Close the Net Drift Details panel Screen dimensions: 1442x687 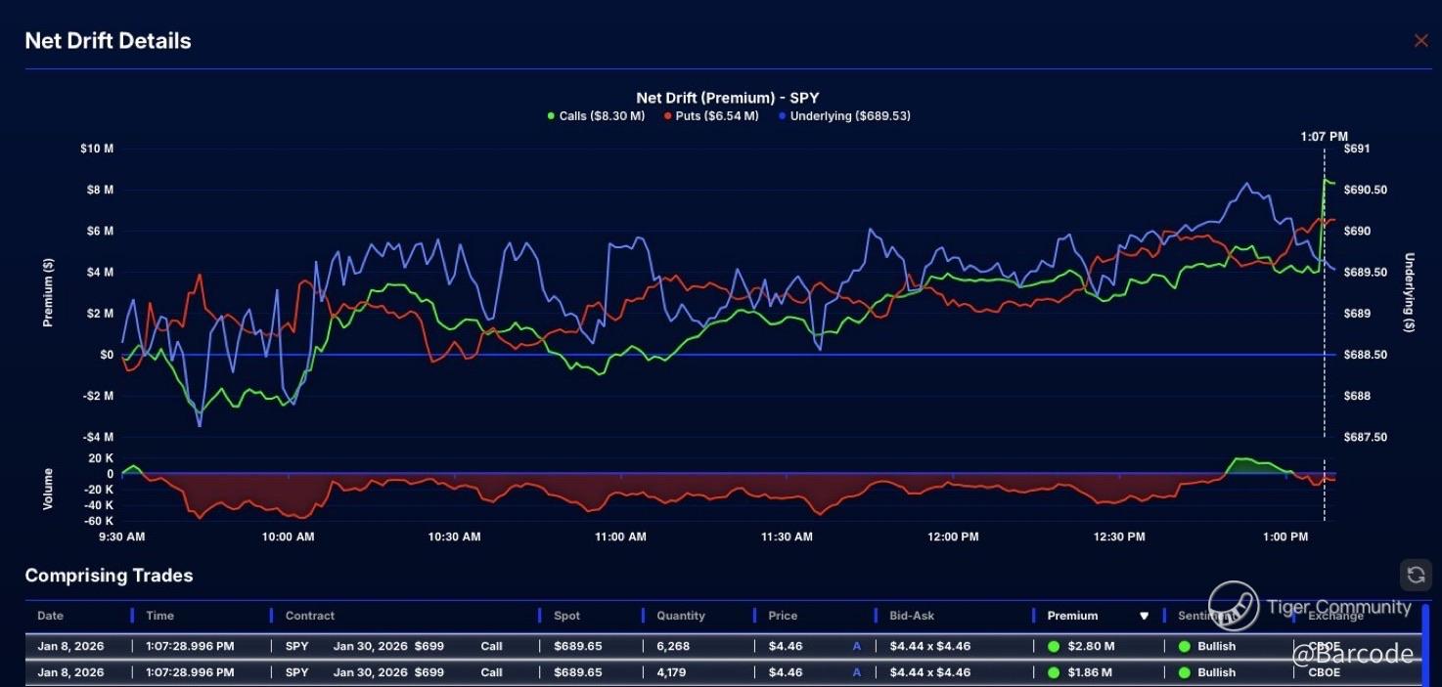click(x=1420, y=40)
